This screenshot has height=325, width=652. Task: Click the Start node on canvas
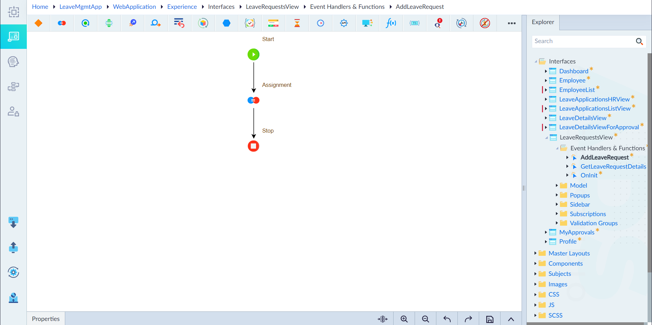253,54
